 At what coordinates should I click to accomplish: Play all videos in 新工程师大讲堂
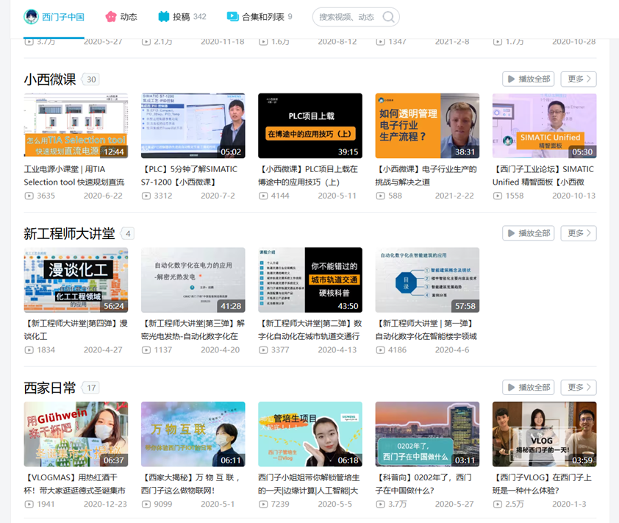pos(528,233)
